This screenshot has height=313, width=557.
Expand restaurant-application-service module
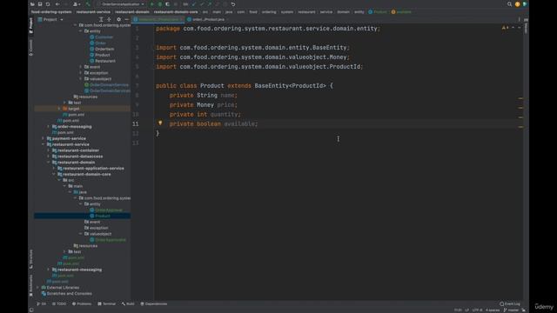(54, 168)
